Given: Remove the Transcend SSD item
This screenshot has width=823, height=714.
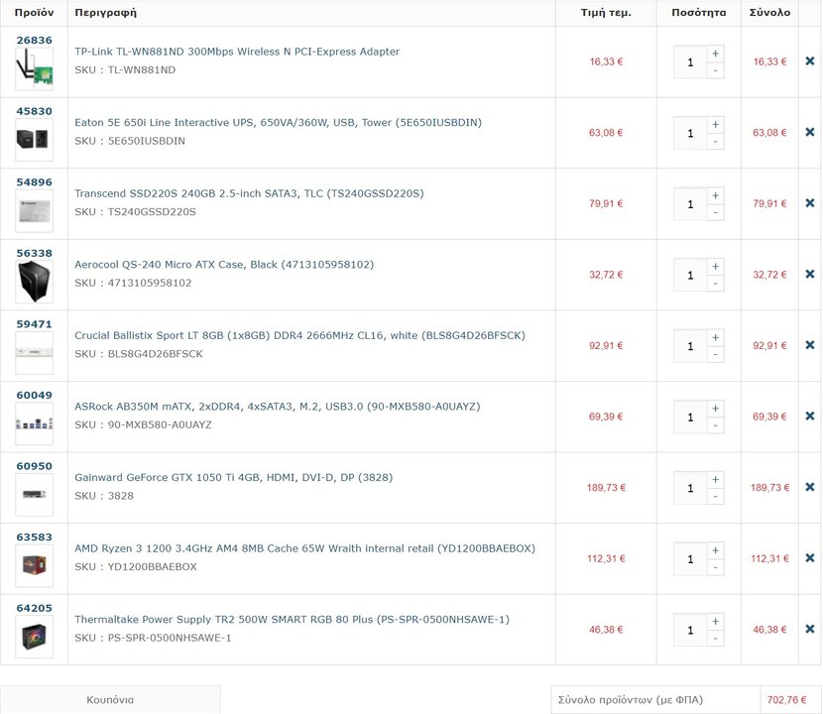Looking at the screenshot, I should point(810,203).
